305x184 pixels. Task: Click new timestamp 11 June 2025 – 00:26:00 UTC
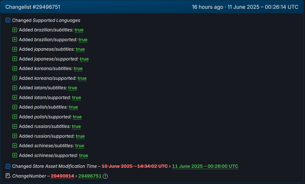(205, 166)
